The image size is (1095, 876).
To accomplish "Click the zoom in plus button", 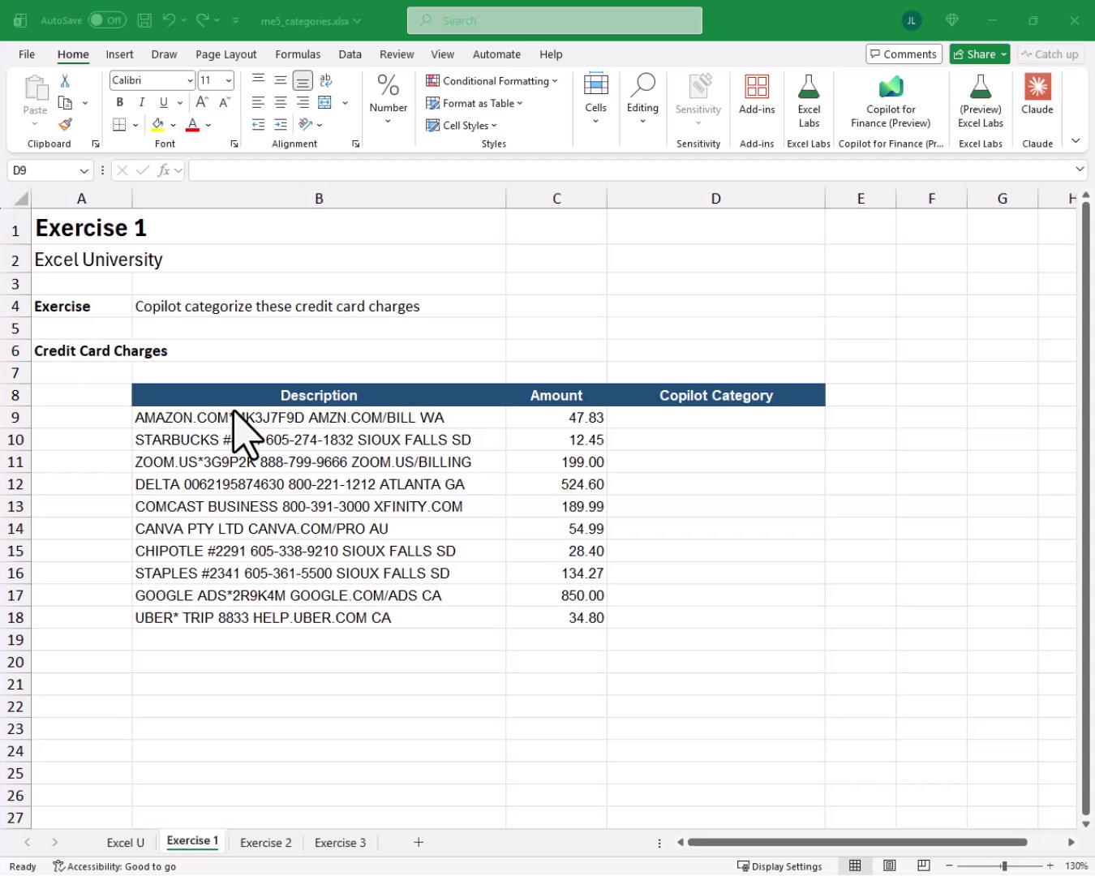I will point(1050,865).
